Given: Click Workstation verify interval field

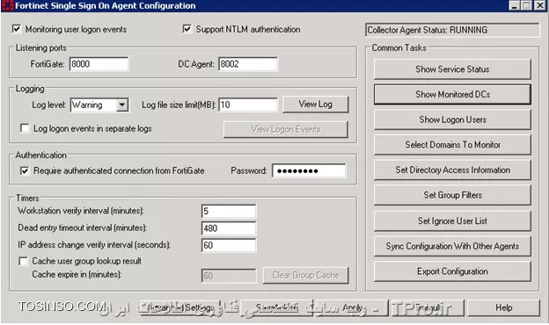Looking at the screenshot, I should 229,211.
